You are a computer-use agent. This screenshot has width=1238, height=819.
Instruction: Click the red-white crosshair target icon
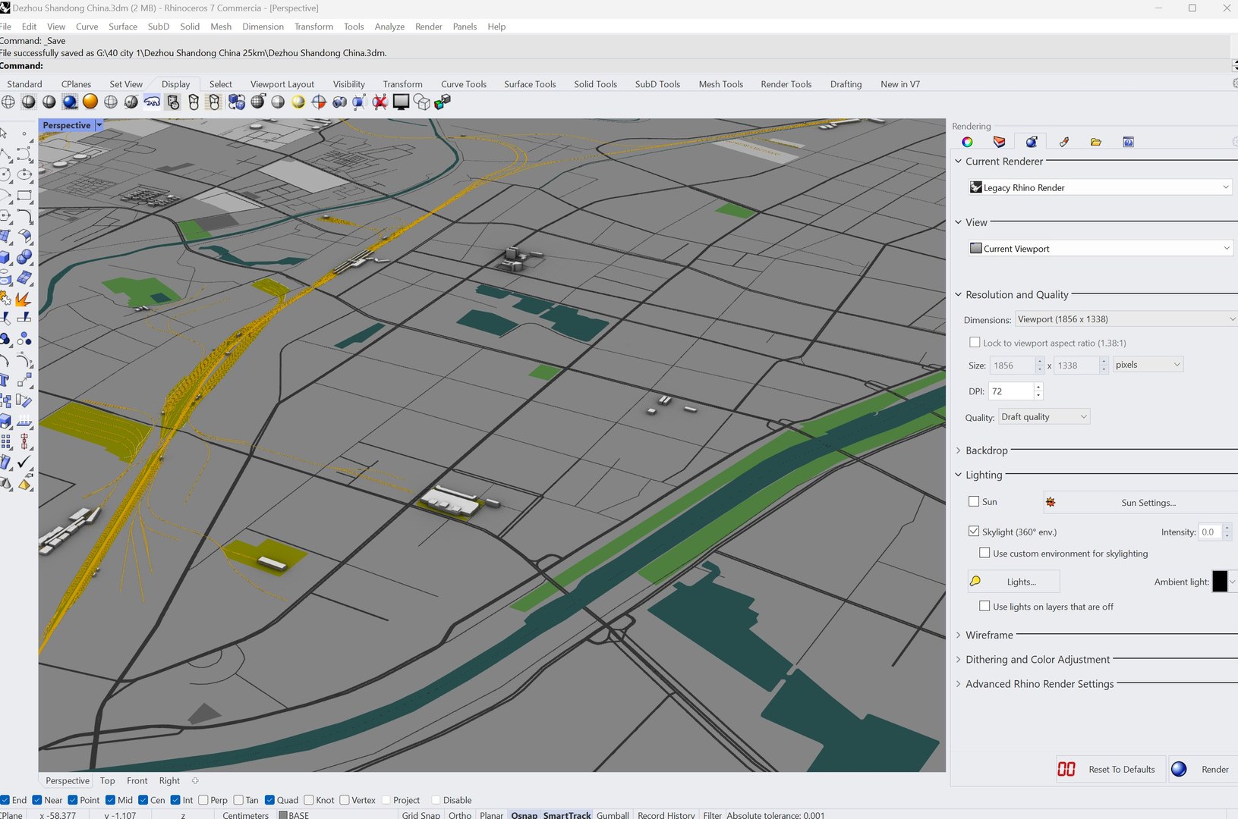click(x=319, y=102)
